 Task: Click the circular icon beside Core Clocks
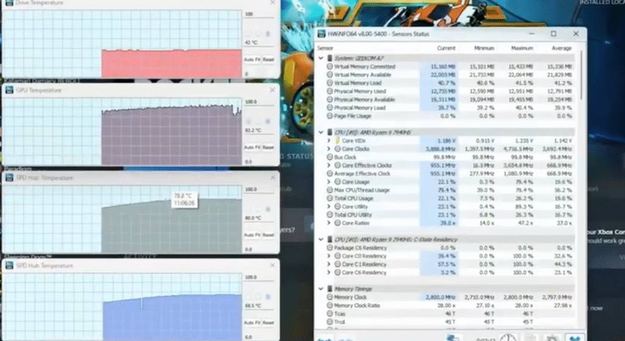click(338, 149)
